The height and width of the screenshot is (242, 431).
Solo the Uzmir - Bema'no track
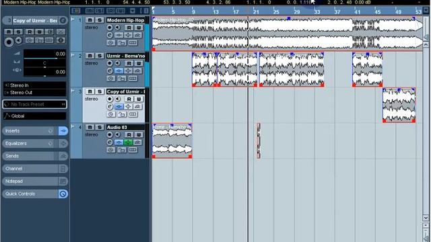click(x=100, y=56)
